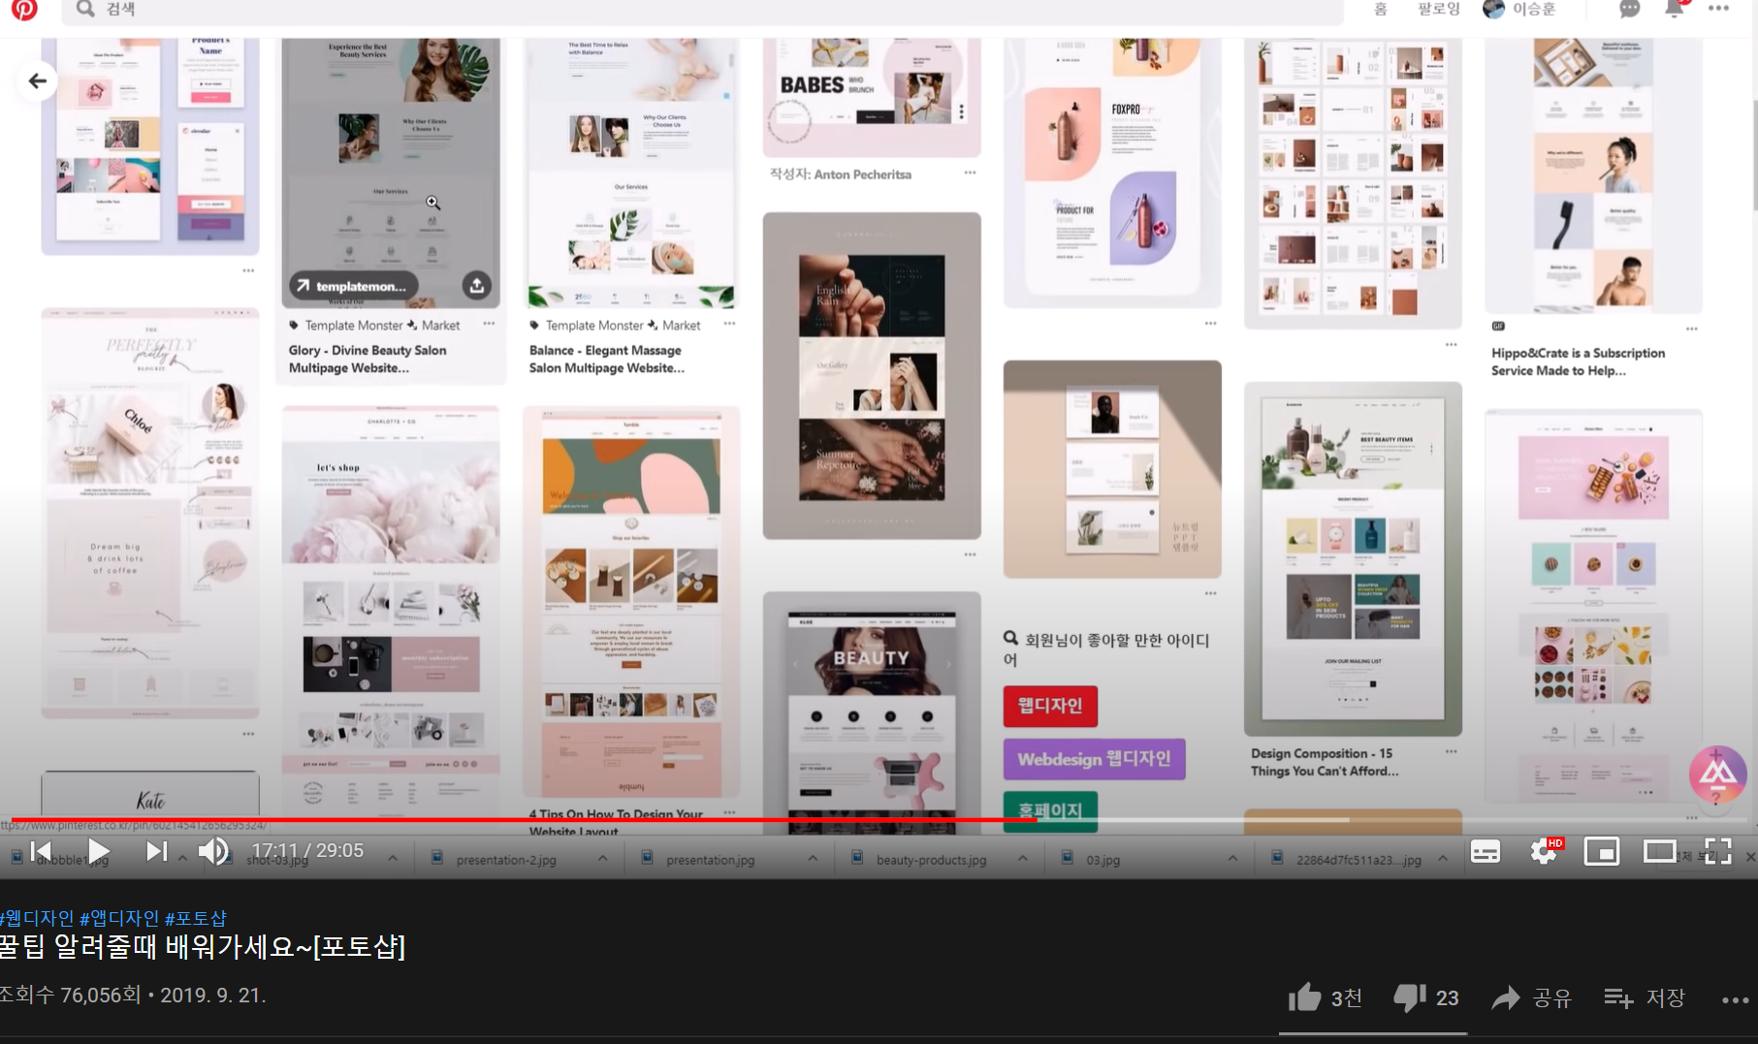The height and width of the screenshot is (1044, 1758).
Task: Expand chevron beside presentation.jpg download
Action: tap(813, 859)
